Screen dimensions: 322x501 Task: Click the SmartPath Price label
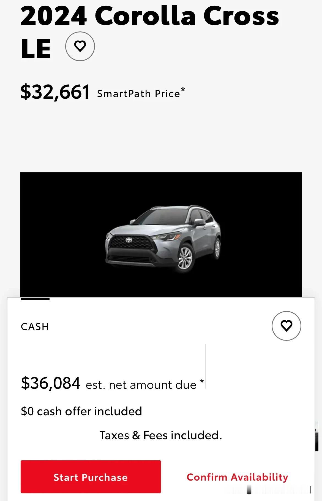pos(138,94)
